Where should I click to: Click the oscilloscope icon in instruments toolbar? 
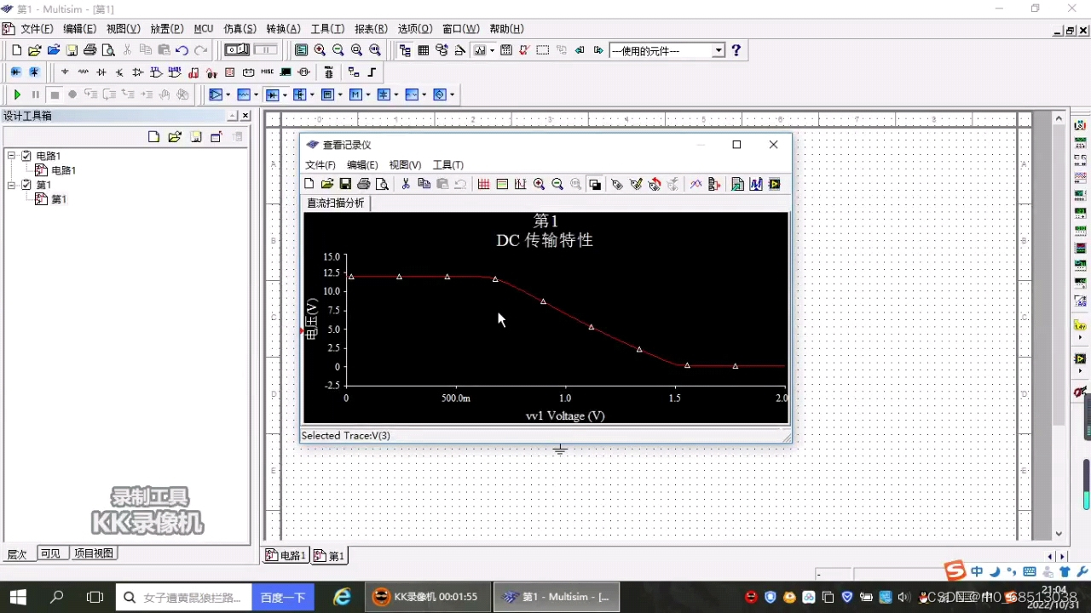1080,177
